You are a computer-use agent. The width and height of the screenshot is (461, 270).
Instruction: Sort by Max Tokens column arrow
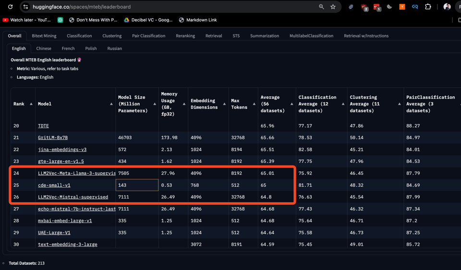(254, 104)
